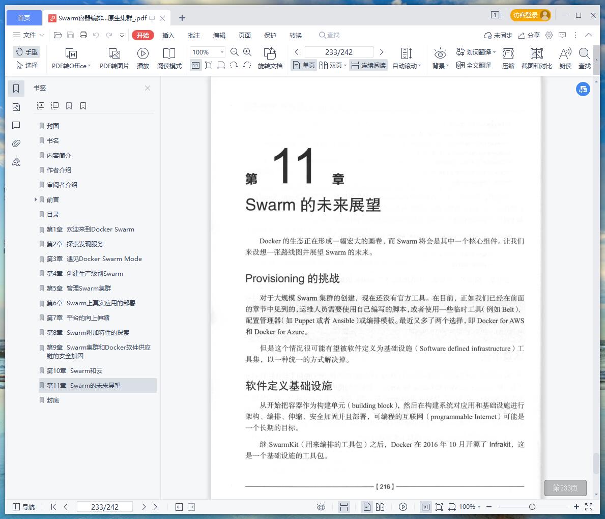Click the blue floating assistant icon
This screenshot has height=519, width=605.
click(x=583, y=89)
